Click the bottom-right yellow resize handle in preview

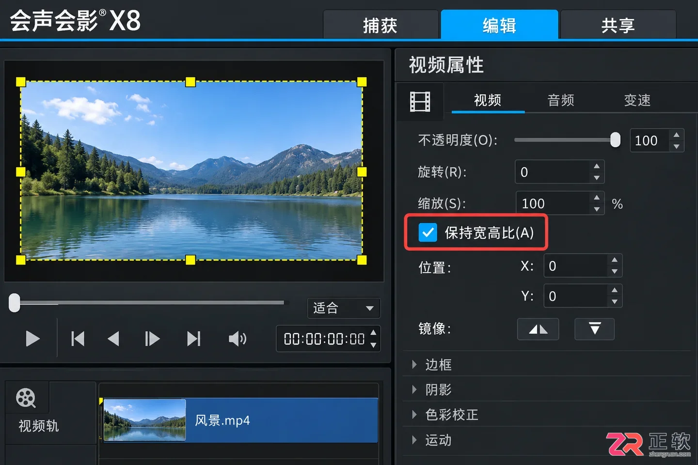click(362, 260)
